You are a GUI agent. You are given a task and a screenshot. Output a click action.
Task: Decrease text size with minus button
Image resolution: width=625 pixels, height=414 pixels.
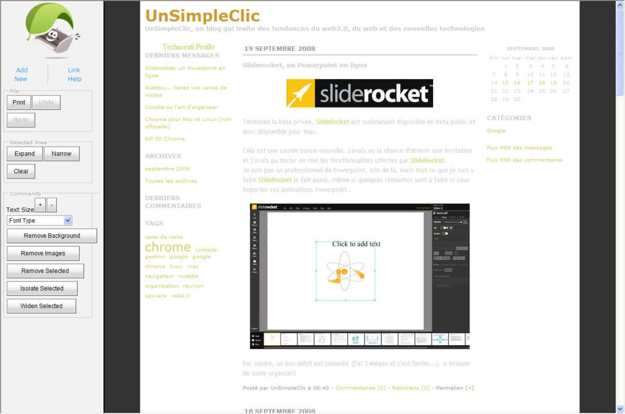[x=51, y=205]
